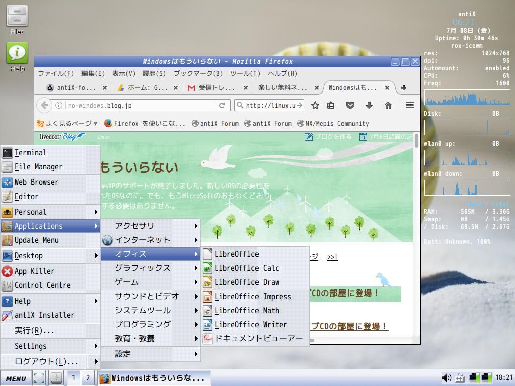515x386 pixels.
Task: Expand the システムツール submenu
Action: point(150,310)
